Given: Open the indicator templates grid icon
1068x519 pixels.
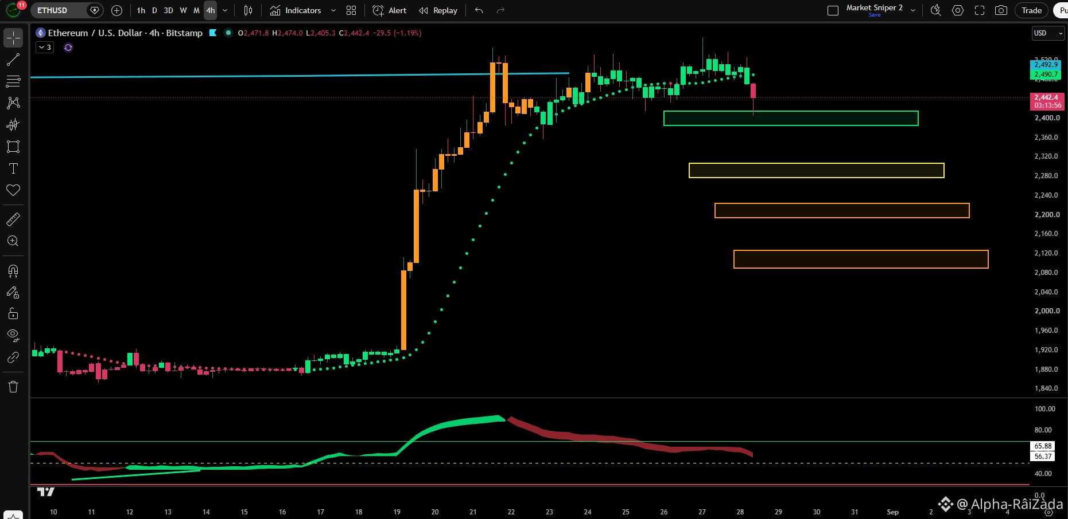Looking at the screenshot, I should (351, 10).
